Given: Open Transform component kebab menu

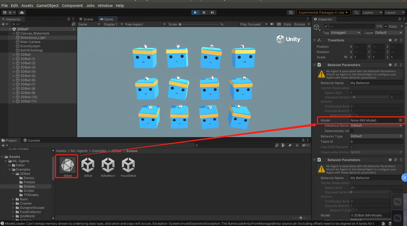Looking at the screenshot, I should click(401, 40).
